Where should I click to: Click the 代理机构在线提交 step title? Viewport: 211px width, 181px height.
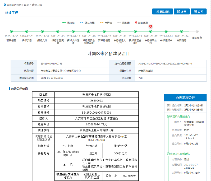click(180, 116)
